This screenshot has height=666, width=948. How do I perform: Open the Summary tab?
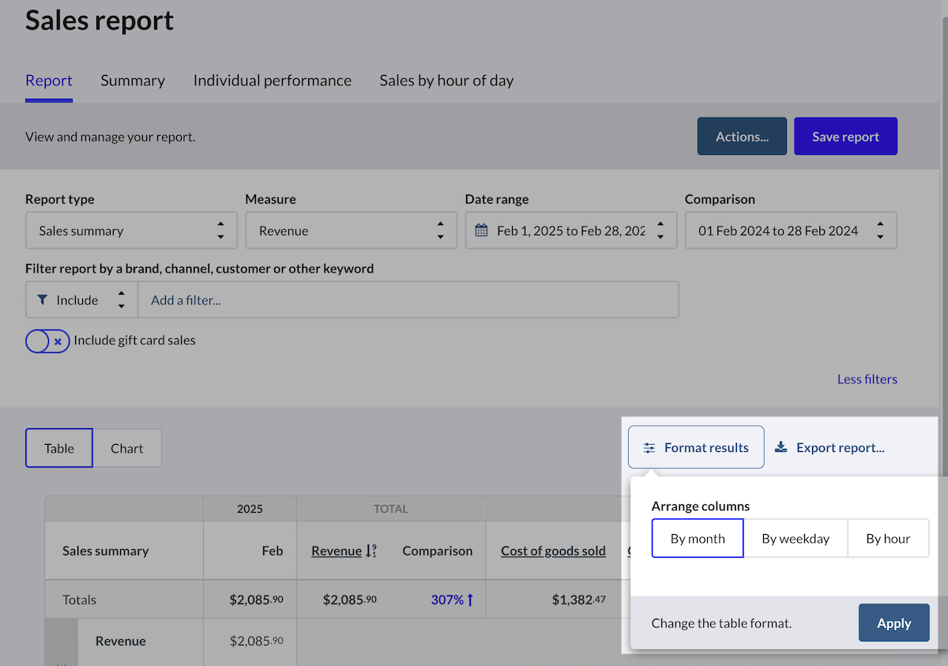[133, 81]
